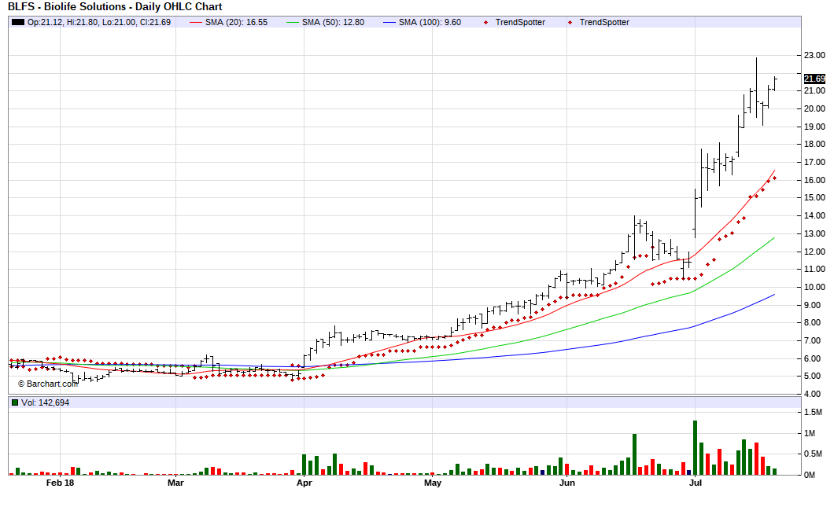This screenshot has height=507, width=834.
Task: Click the Apr date axis label
Action: click(x=304, y=483)
